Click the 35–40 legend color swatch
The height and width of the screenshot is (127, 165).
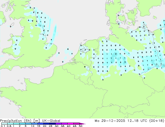point(64,124)
